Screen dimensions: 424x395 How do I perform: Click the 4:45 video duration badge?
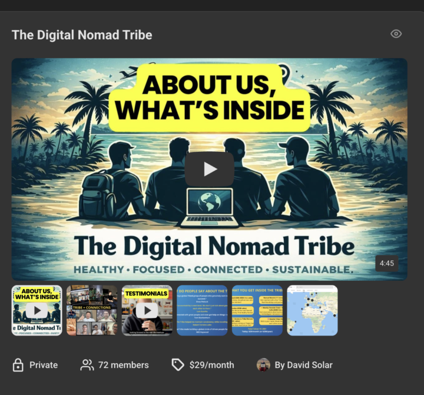tap(387, 263)
